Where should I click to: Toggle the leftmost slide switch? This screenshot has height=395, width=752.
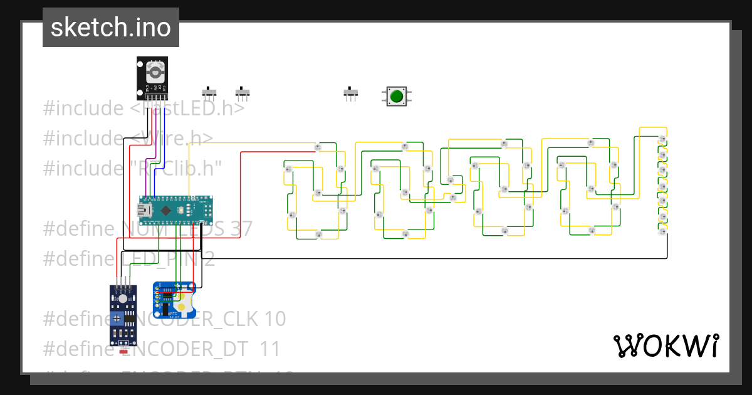209,92
